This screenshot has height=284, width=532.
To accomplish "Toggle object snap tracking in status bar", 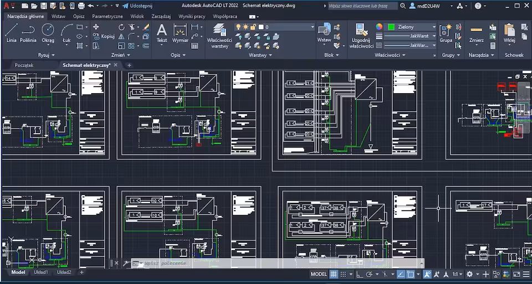I will point(401,274).
